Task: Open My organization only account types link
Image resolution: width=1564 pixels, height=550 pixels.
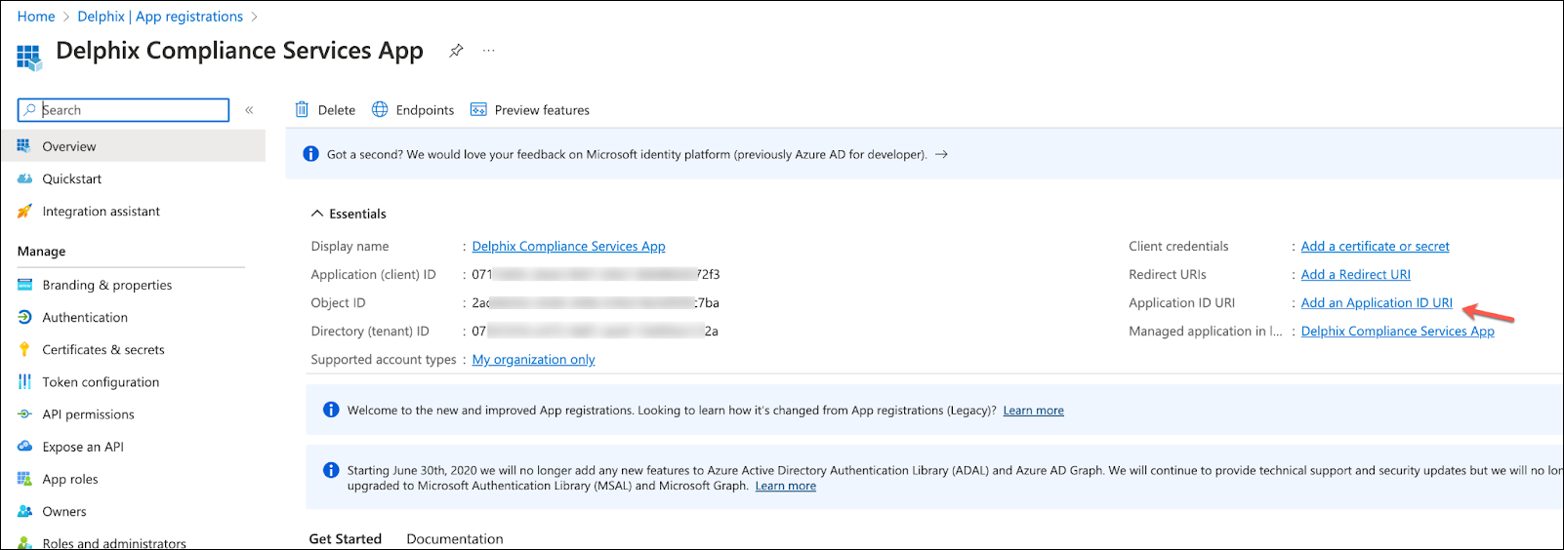Action: pyautogui.click(x=533, y=360)
